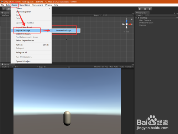Open the Create dropdown in Hierarchy

click(x=140, y=15)
